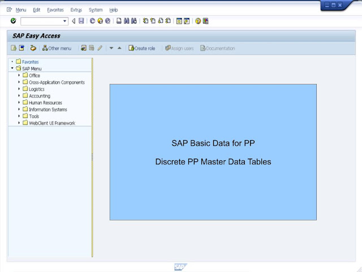The width and height of the screenshot is (362, 272).
Task: Select the Office tree item label
Action: click(35, 75)
